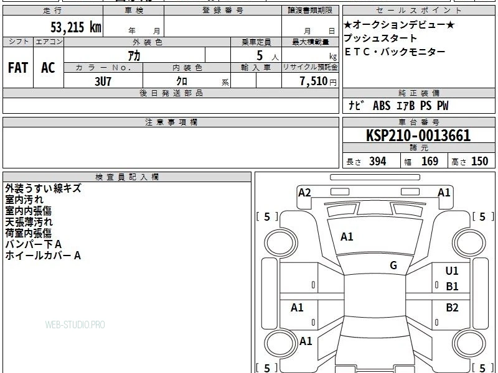498x373 pixels.
Task: Select the 検査員記入欄 header
Action: pyautogui.click(x=127, y=177)
